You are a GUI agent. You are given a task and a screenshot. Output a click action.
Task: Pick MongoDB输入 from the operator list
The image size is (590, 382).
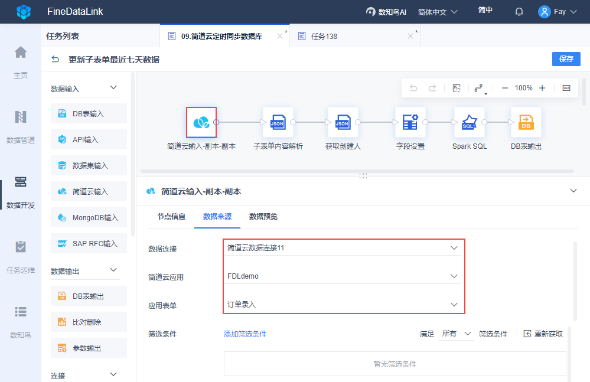89,217
